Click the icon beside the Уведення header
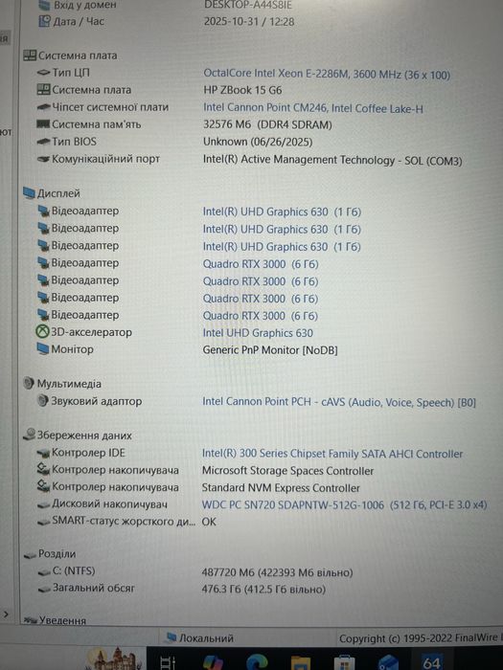The image size is (503, 670). 30,620
